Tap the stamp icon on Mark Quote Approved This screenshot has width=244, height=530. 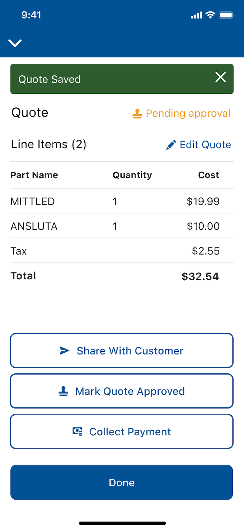tap(63, 391)
